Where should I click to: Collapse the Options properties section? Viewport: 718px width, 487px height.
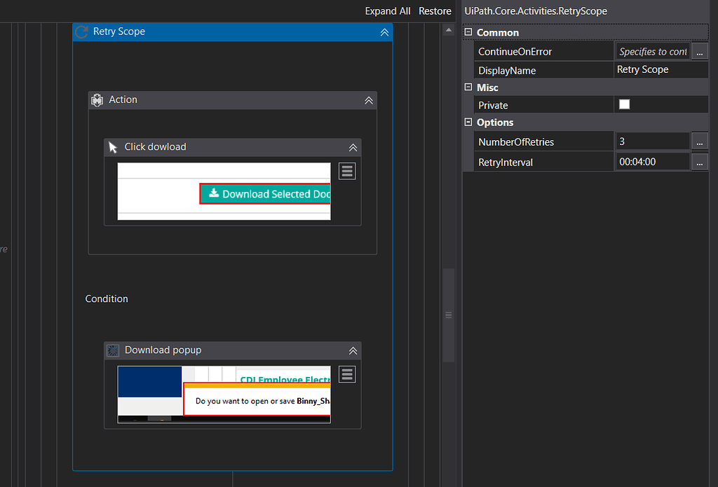coord(469,122)
